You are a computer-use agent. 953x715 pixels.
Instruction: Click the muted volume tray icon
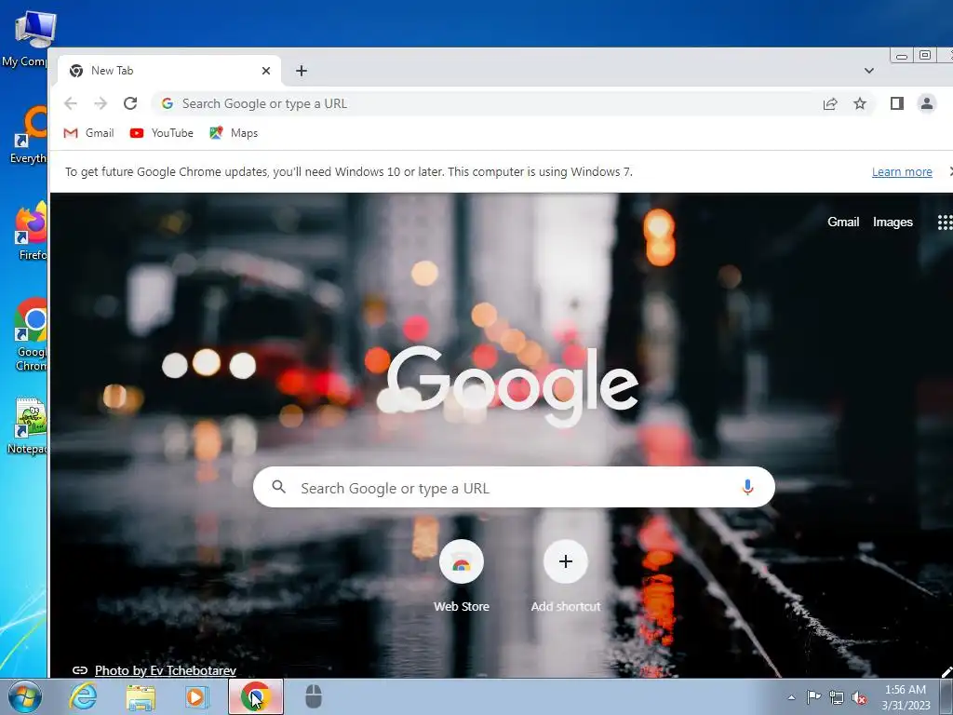(x=859, y=697)
